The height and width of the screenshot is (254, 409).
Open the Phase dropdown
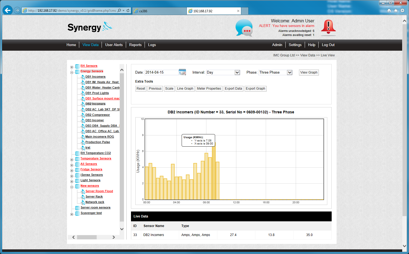pos(289,72)
